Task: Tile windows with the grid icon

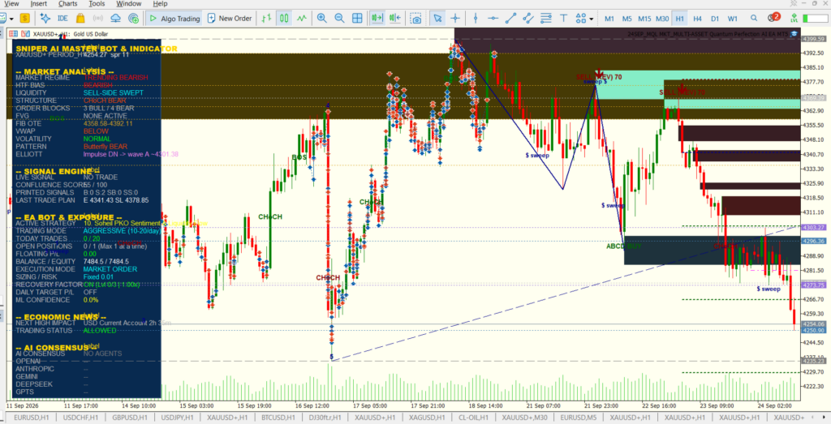Action: coord(357,19)
